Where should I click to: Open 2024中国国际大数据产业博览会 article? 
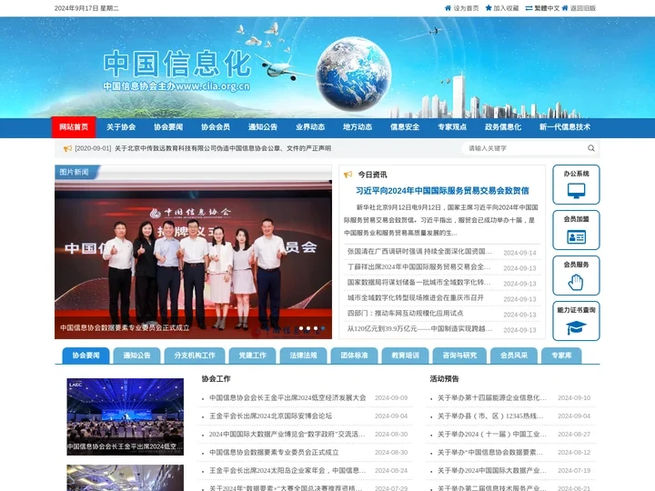pyautogui.click(x=287, y=435)
